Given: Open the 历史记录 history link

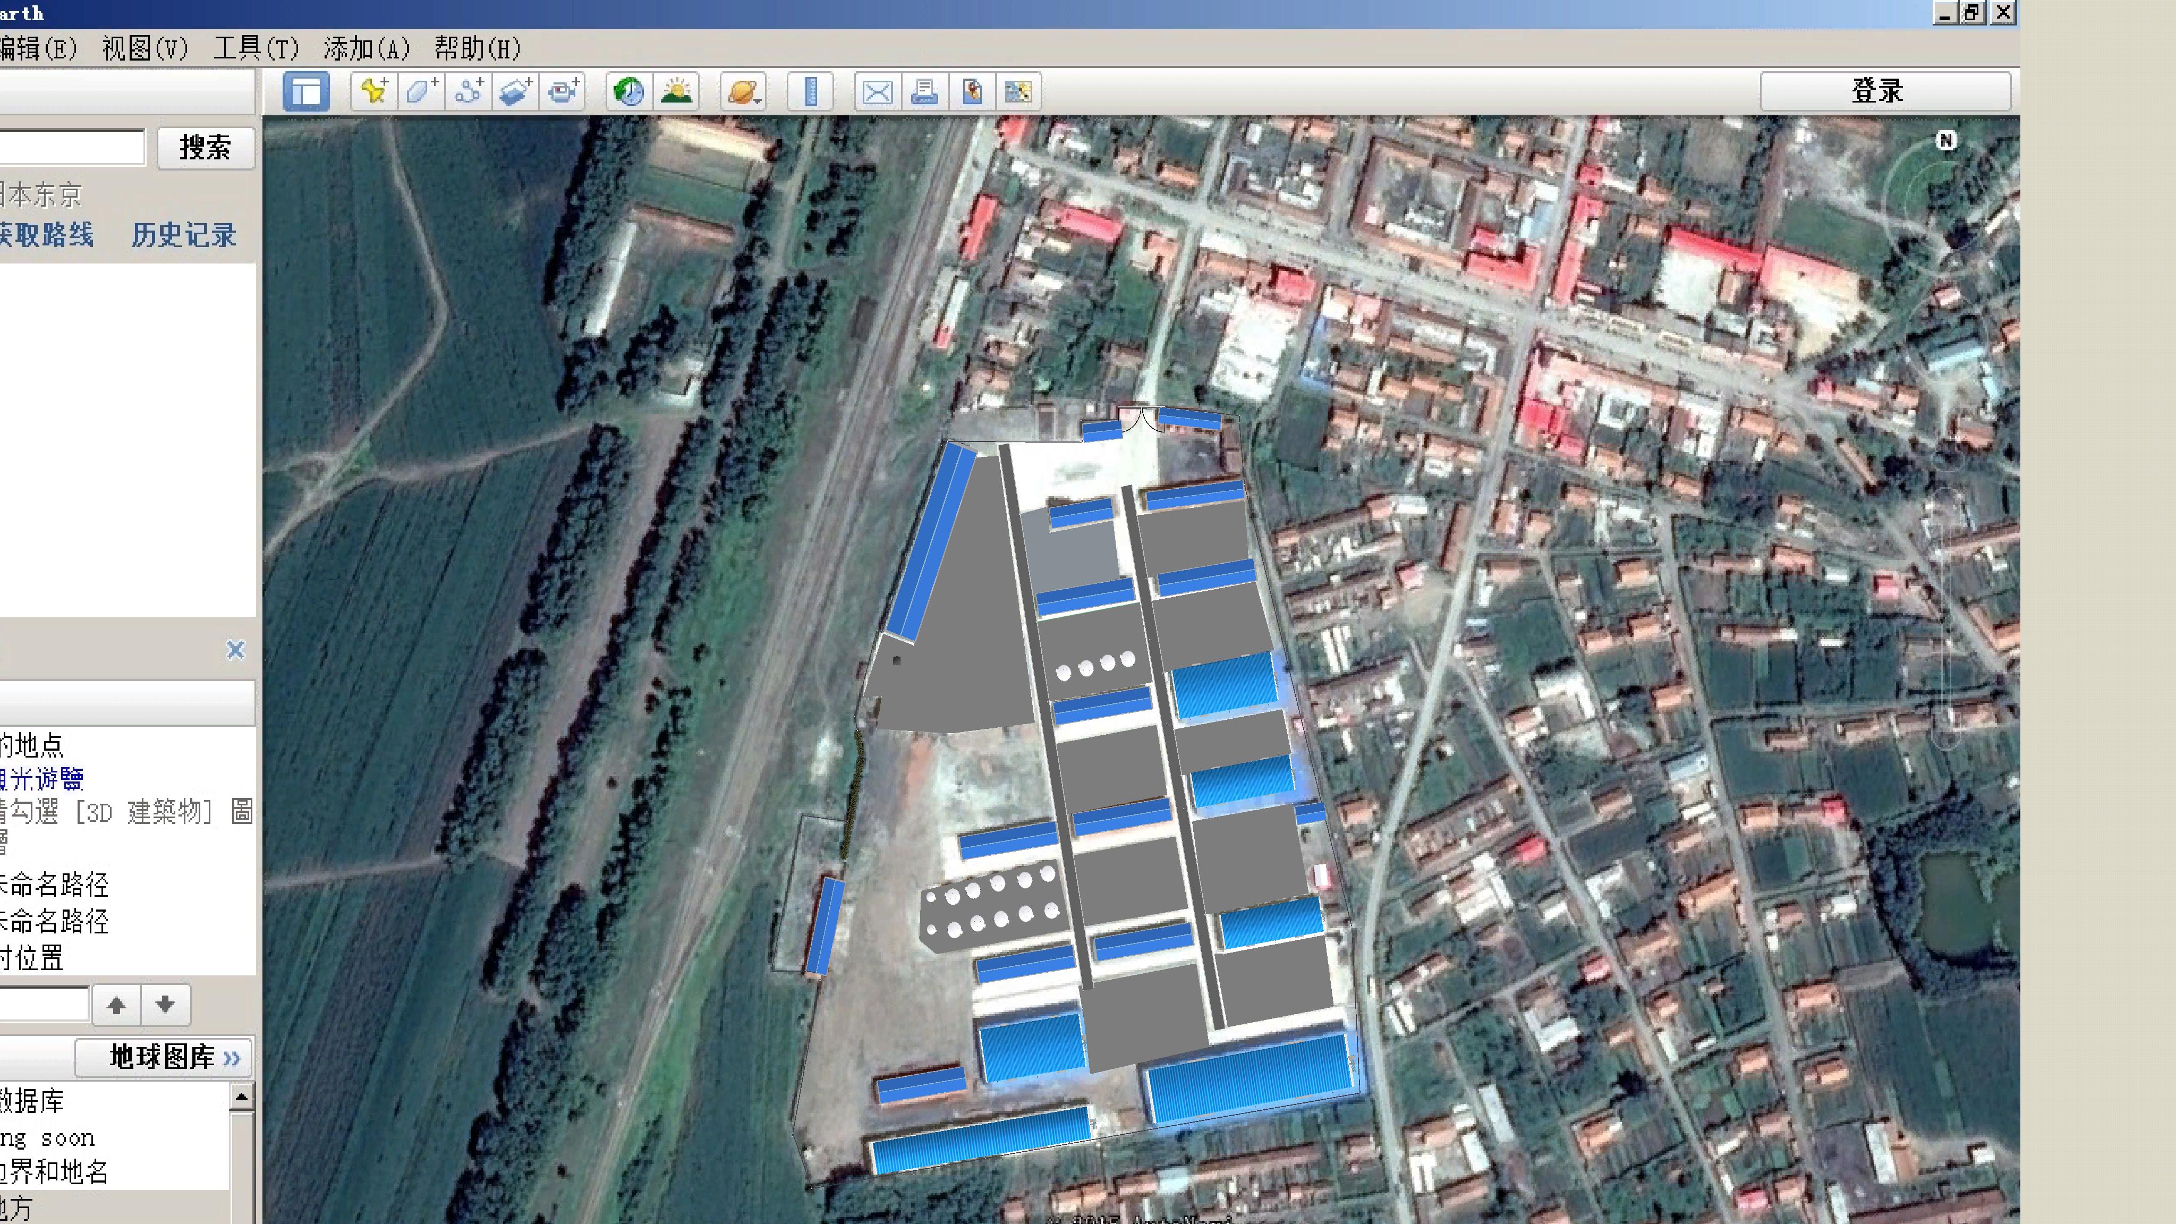Looking at the screenshot, I should (183, 235).
